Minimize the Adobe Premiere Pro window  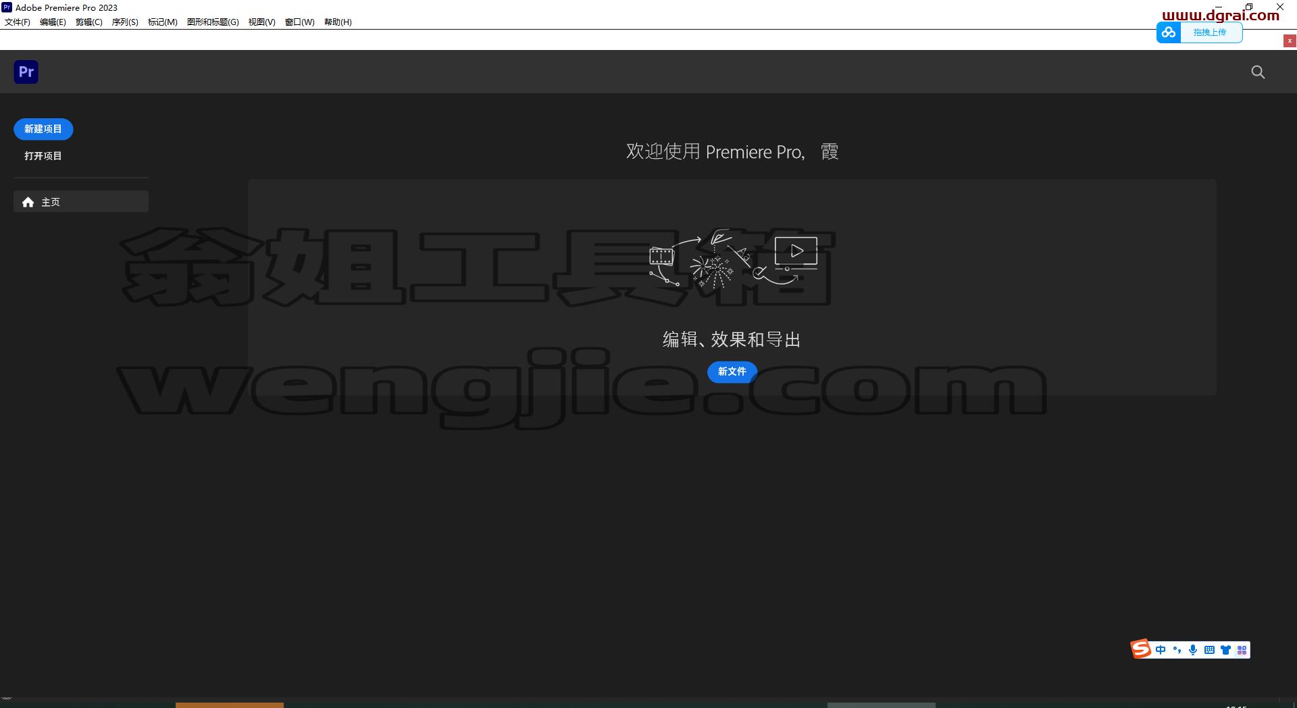pos(1218,7)
